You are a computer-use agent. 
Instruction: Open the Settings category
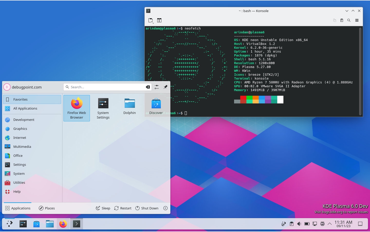coord(32,165)
